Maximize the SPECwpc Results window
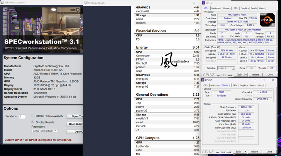This screenshot has width=281, height=156. pyautogui.click(x=194, y=3)
